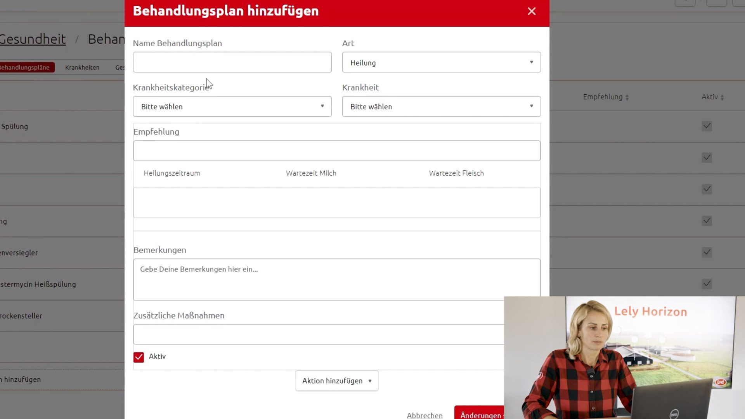Select the Behandlungspläne tab
The width and height of the screenshot is (745, 419).
(25, 68)
